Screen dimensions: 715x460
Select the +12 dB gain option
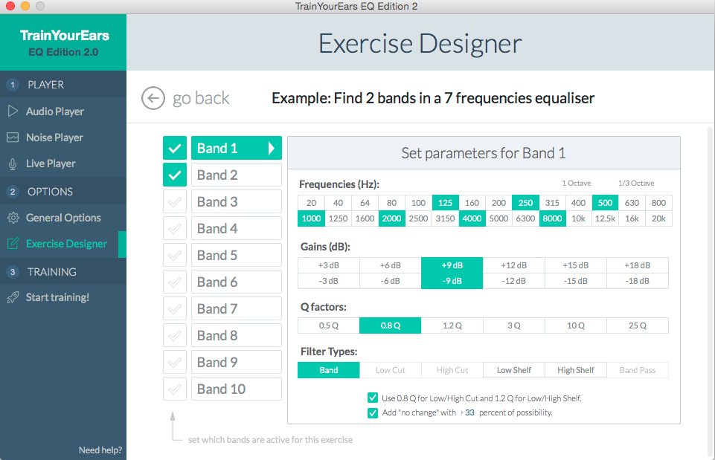[513, 266]
